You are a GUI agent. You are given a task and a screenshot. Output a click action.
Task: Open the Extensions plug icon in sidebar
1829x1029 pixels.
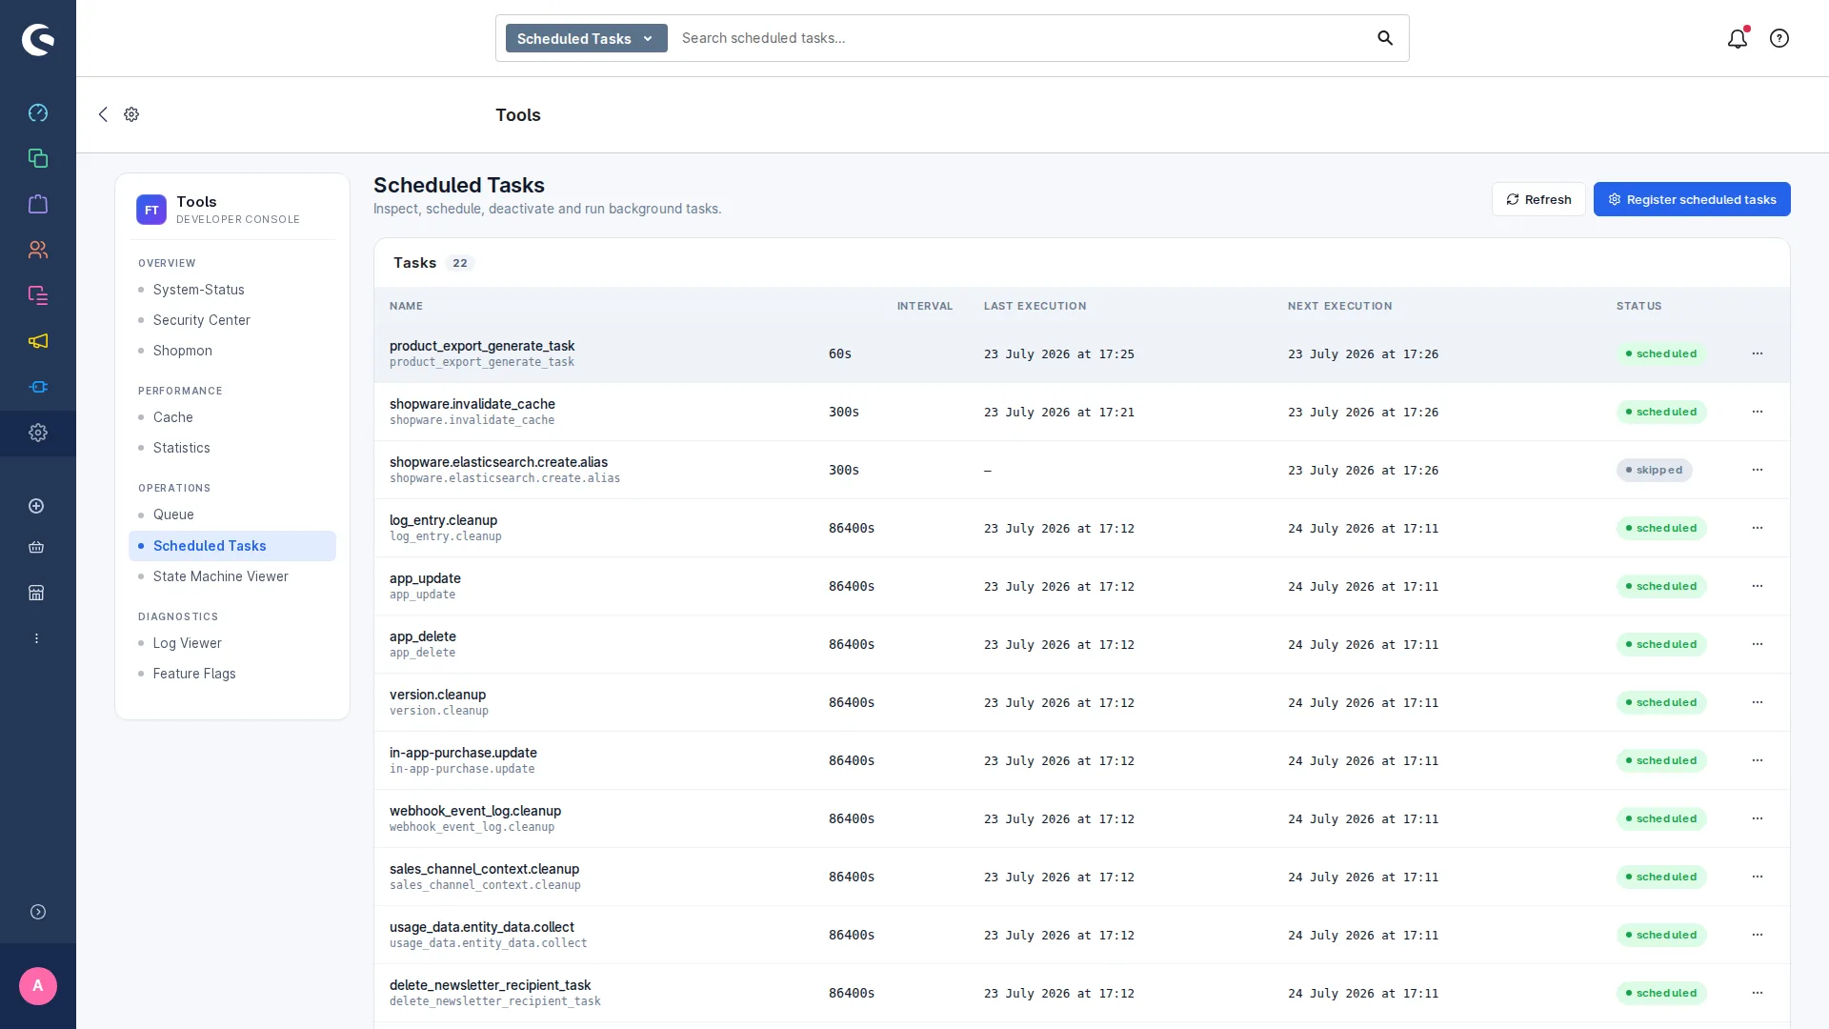tap(38, 387)
